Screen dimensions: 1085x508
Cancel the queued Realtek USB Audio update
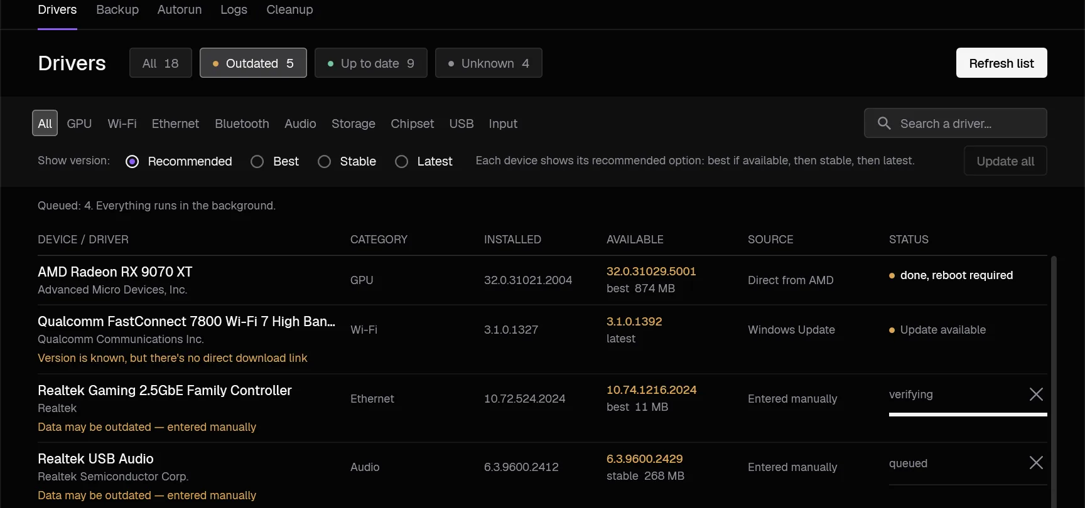coord(1036,463)
